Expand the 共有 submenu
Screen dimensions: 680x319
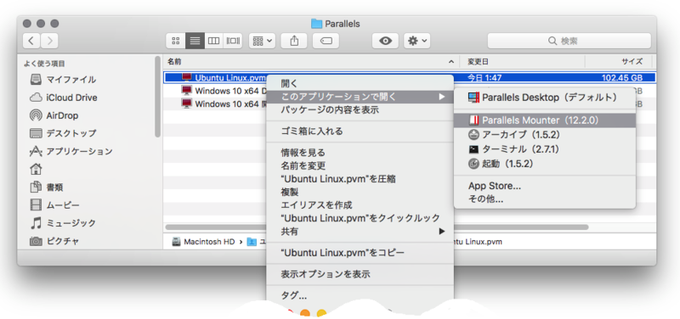pyautogui.click(x=360, y=231)
